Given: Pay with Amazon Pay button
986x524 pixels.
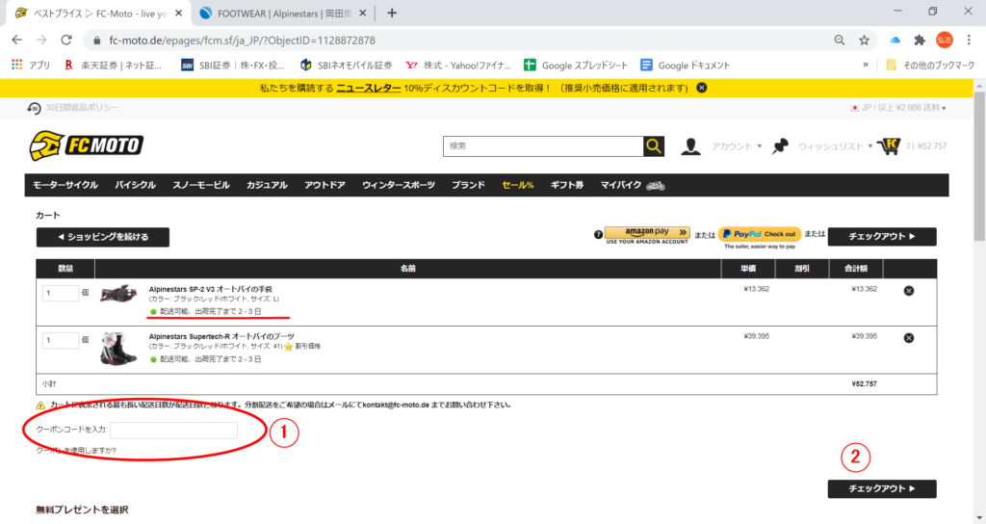Looking at the screenshot, I should point(647,235).
